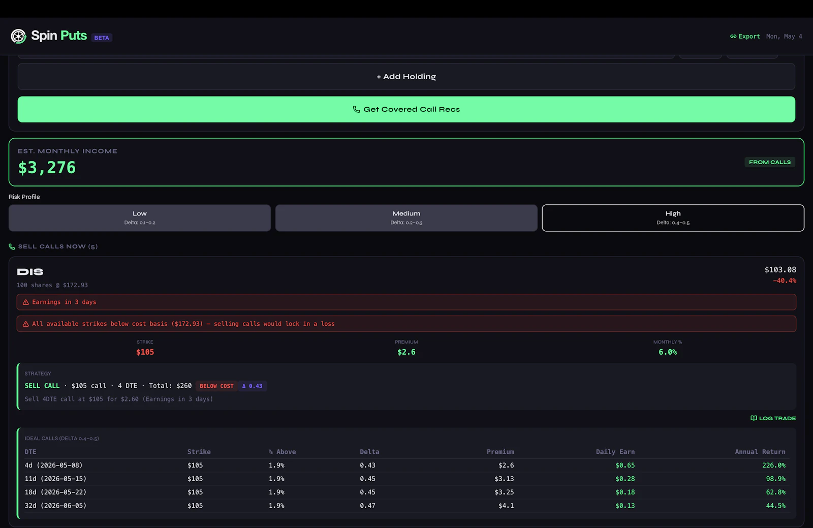Select the High risk profile
This screenshot has height=528, width=813.
click(x=673, y=218)
